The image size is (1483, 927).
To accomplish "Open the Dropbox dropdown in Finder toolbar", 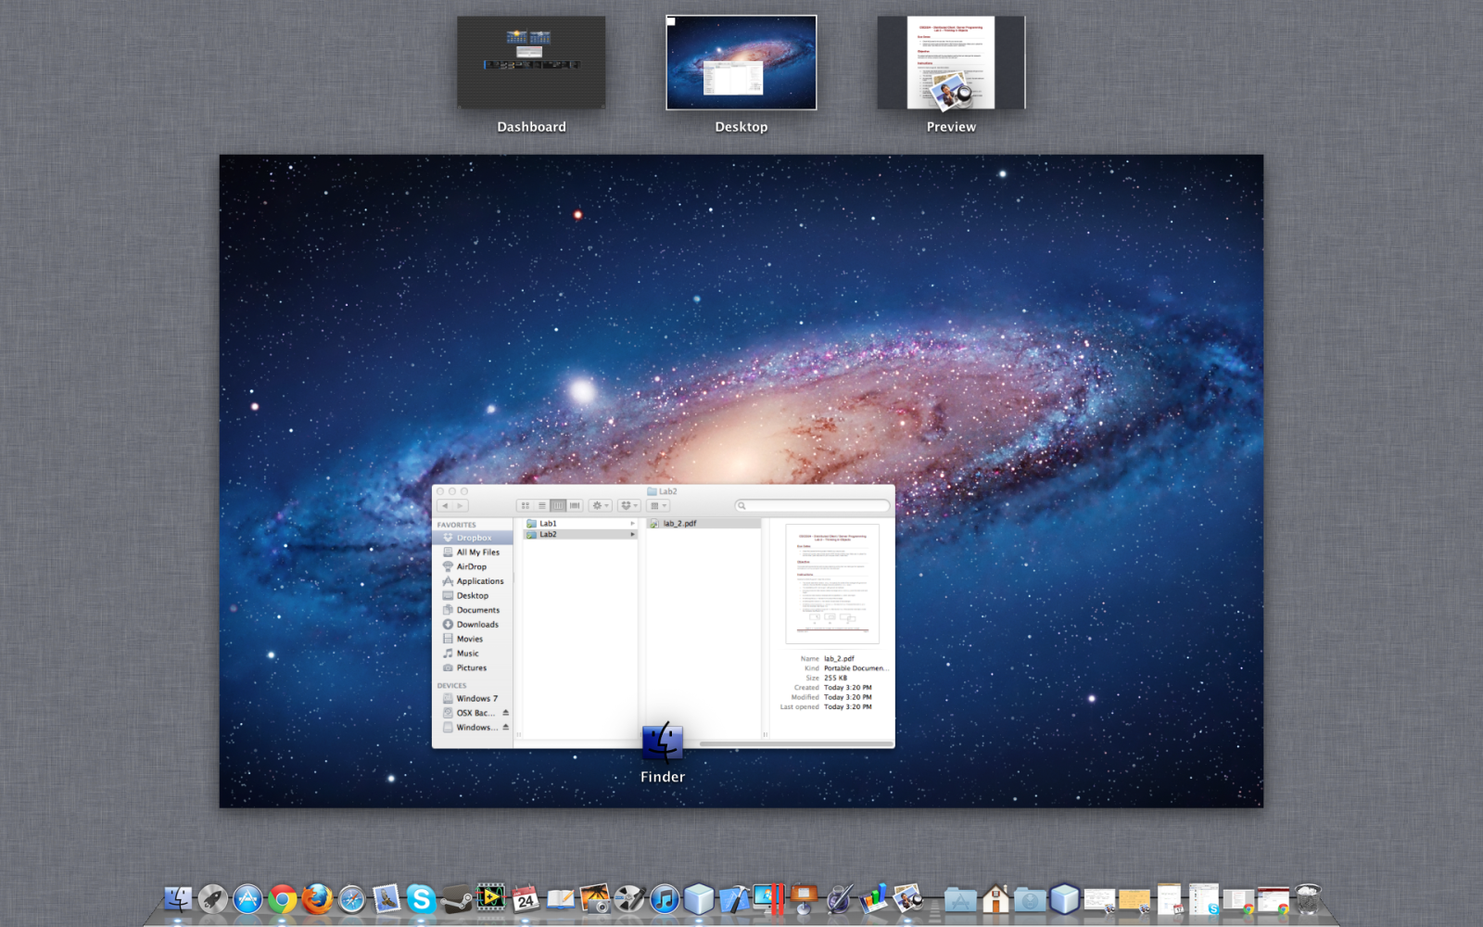I will point(629,505).
